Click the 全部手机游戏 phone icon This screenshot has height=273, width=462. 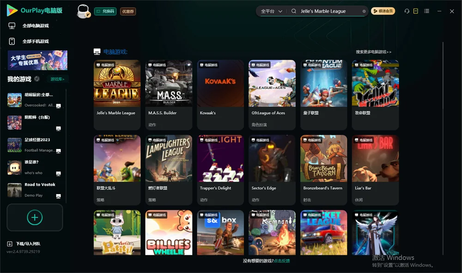coord(12,41)
